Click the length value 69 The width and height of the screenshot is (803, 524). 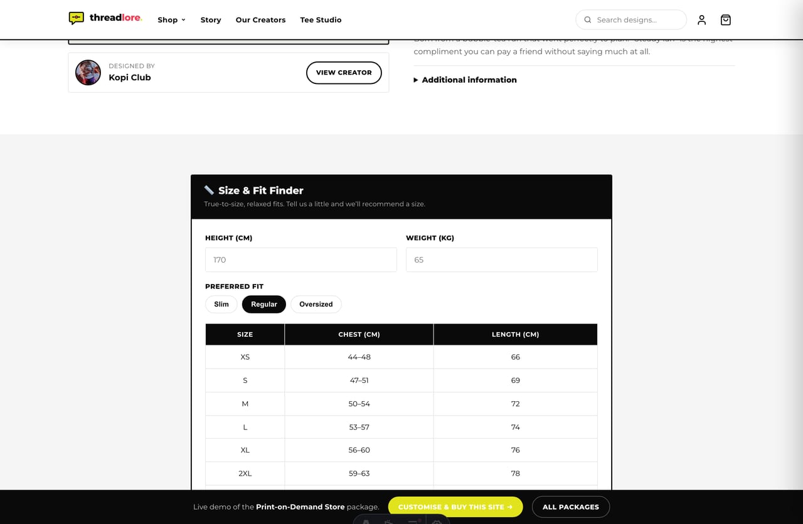click(x=516, y=380)
